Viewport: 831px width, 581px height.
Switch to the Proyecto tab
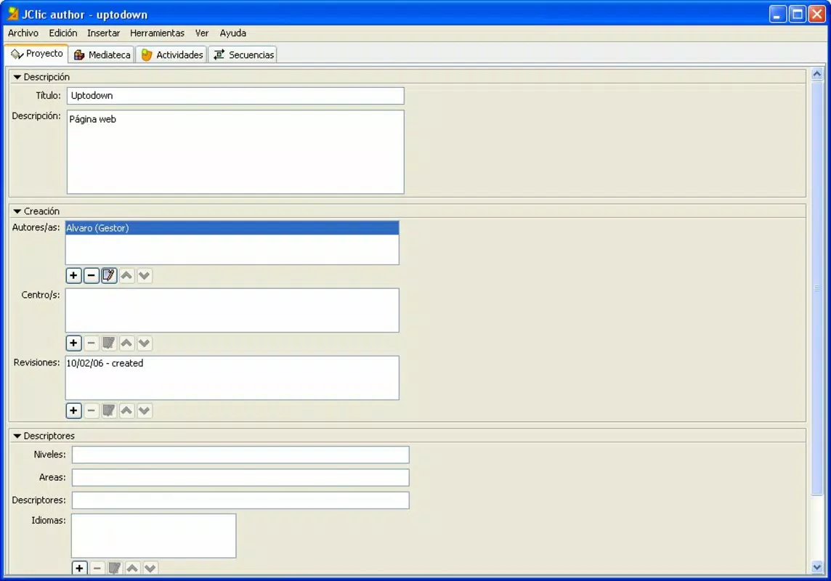[x=36, y=54]
